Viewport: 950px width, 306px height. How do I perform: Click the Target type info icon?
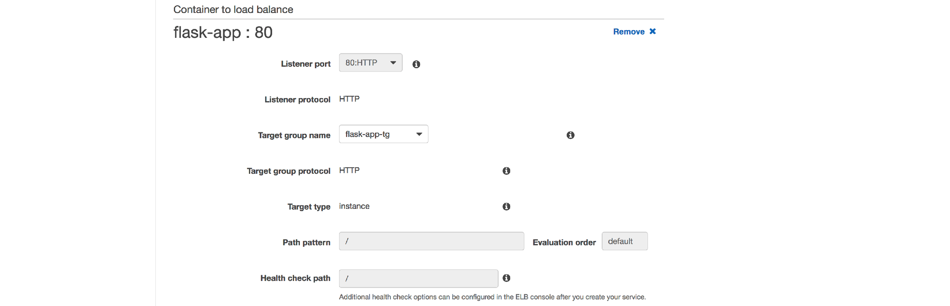506,207
